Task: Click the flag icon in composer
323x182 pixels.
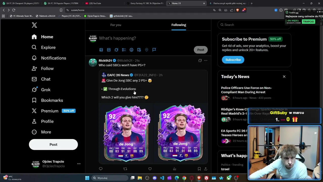Action: (154, 50)
